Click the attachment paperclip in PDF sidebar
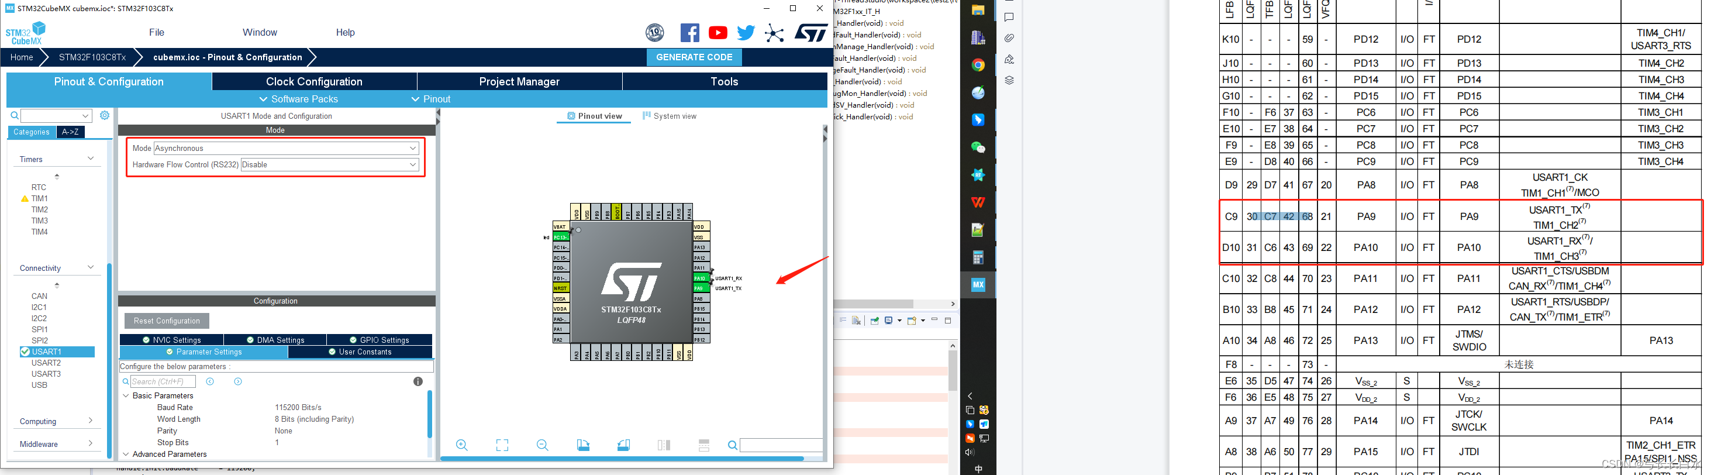This screenshot has height=475, width=1711. pos(1009,38)
